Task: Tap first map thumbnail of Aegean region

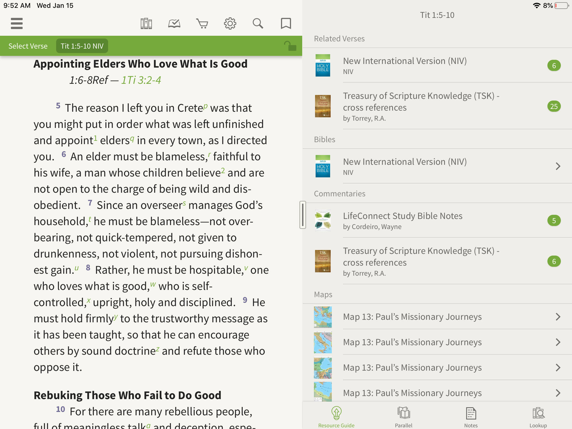Action: (323, 317)
